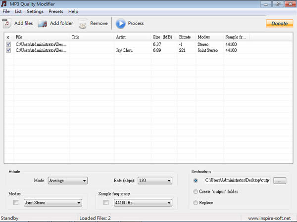The image size is (297, 222).
Task: Select the Replace destination option
Action: pos(197,203)
